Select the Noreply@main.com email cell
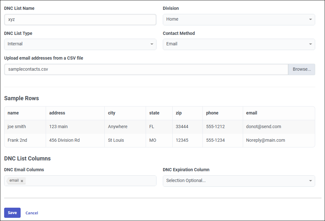Screen dimensions: 325x221 279,140
